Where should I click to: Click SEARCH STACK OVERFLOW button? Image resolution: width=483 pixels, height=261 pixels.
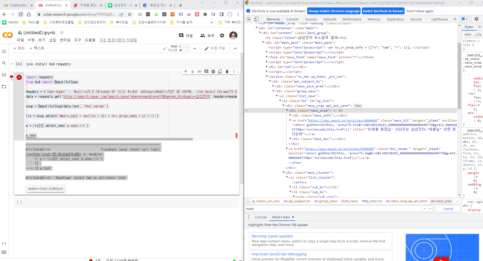point(45,189)
